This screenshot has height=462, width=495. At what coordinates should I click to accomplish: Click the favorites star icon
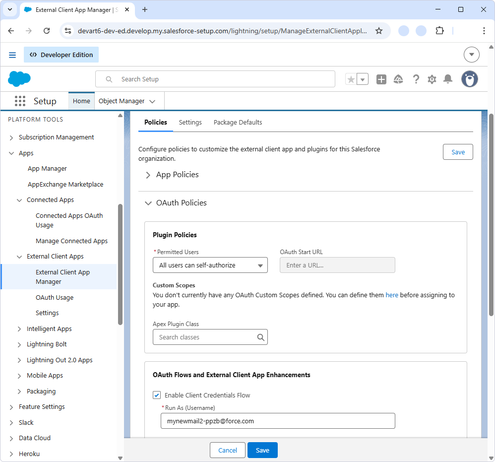tap(351, 79)
